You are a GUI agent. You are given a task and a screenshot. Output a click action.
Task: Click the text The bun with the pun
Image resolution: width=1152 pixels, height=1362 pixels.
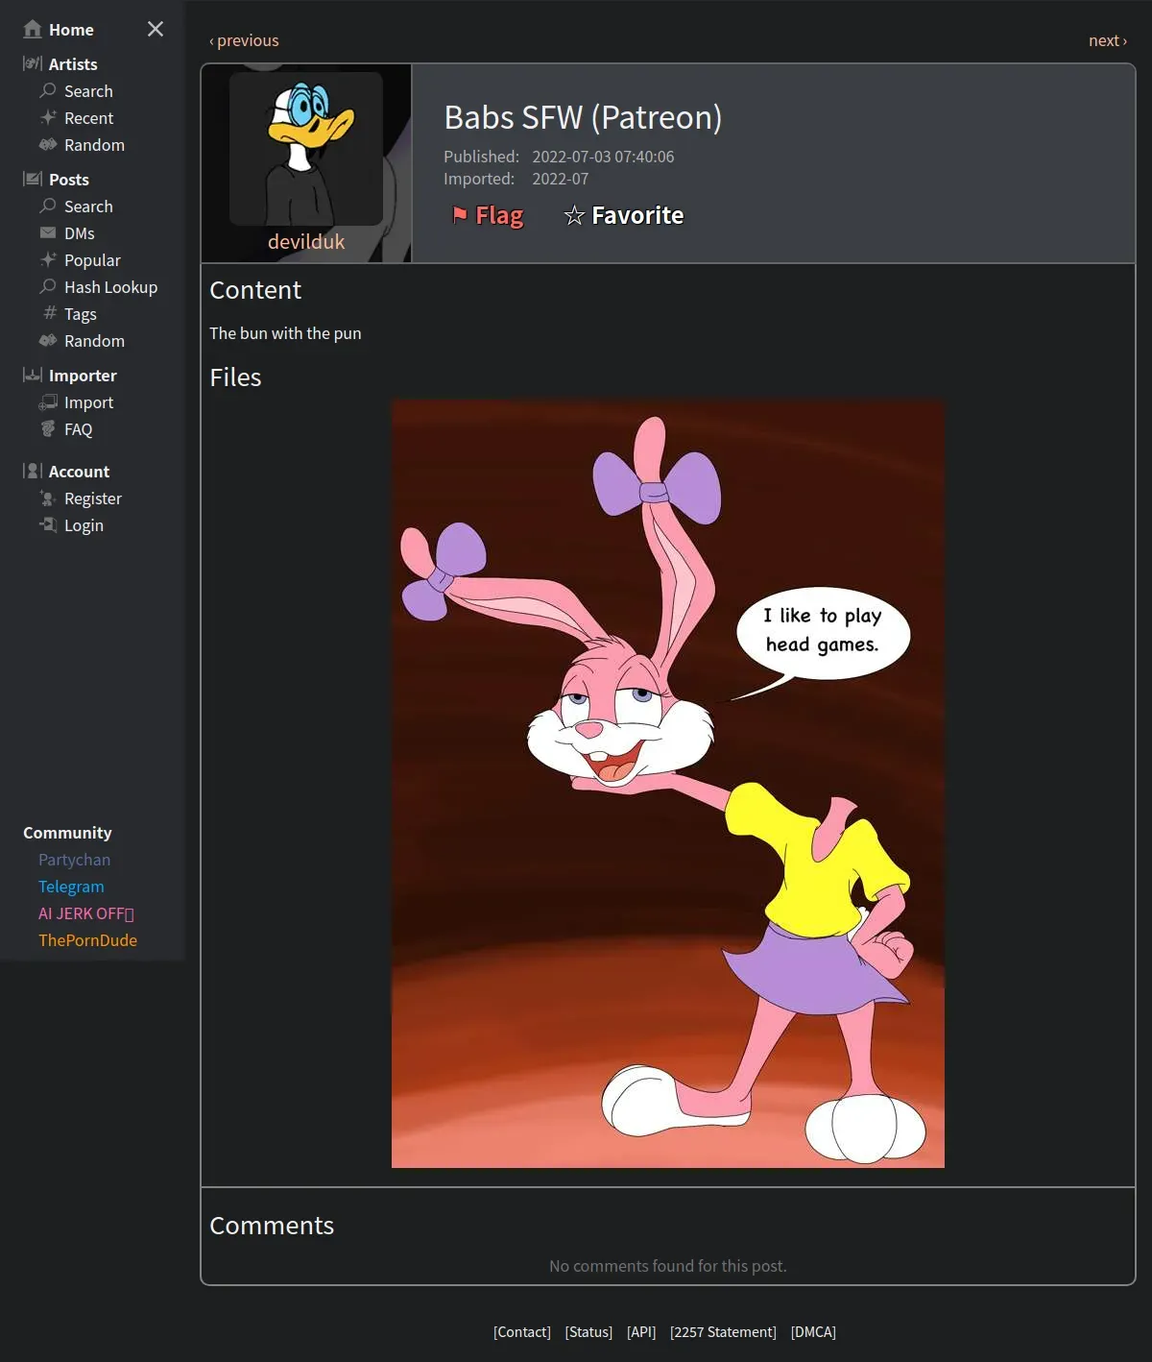(x=285, y=333)
